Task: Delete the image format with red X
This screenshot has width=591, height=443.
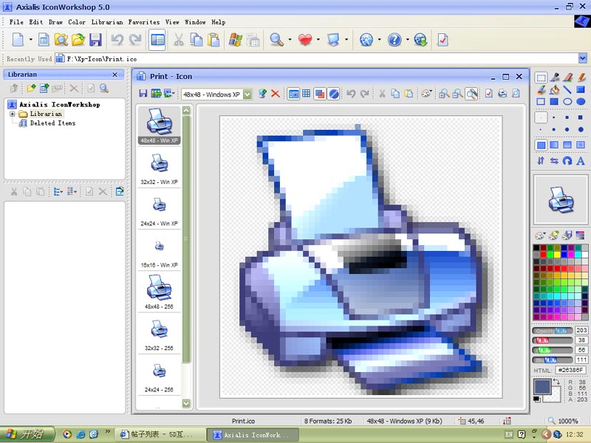Action: (276, 94)
